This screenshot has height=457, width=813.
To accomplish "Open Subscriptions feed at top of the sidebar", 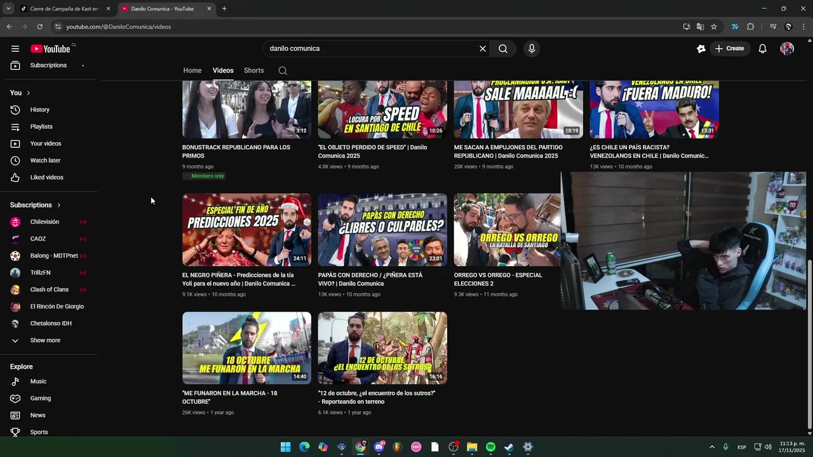I will click(x=50, y=65).
